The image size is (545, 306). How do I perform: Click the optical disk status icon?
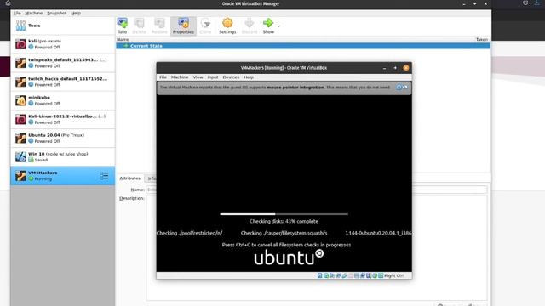(x=326, y=275)
